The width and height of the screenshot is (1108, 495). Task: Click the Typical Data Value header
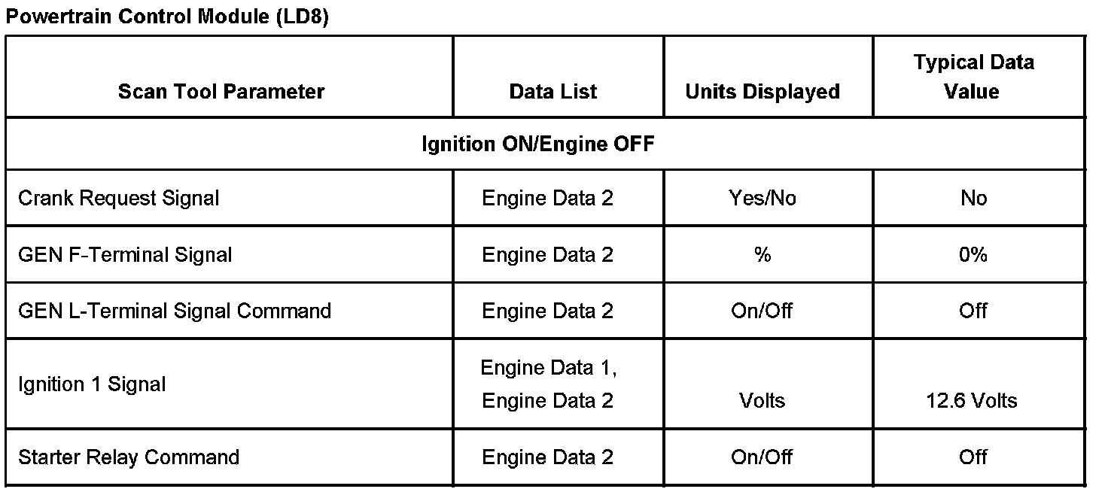pos(973,77)
